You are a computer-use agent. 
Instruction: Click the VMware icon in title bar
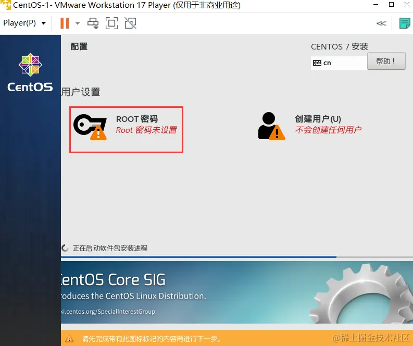click(6, 5)
